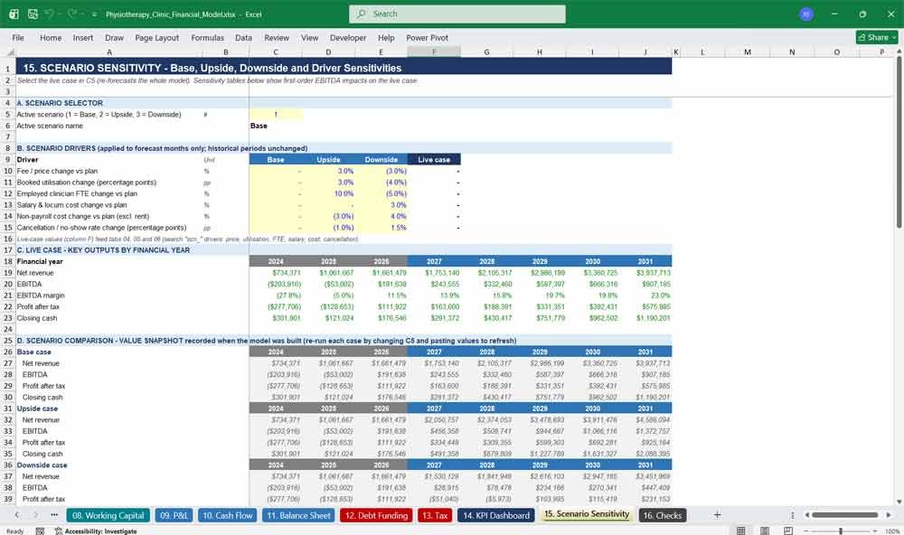Screen dimensions: 904x535
Task: Click the vertical scrollbar thumb
Action: [899, 141]
